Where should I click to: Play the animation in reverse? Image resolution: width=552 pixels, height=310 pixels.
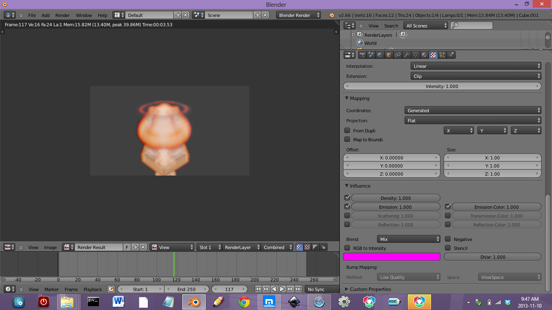point(274,289)
